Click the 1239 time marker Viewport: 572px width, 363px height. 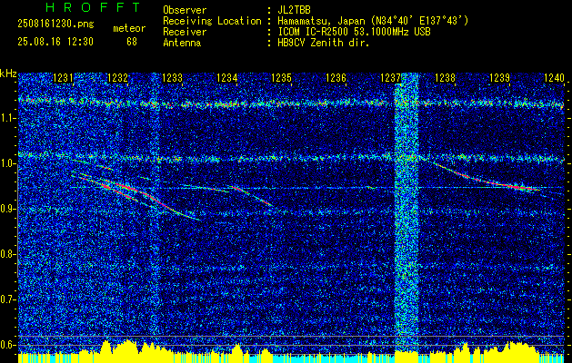[499, 78]
